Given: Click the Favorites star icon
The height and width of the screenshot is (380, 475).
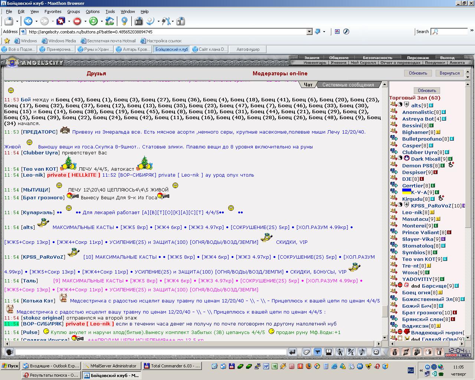Looking at the screenshot, I should 7,41.
